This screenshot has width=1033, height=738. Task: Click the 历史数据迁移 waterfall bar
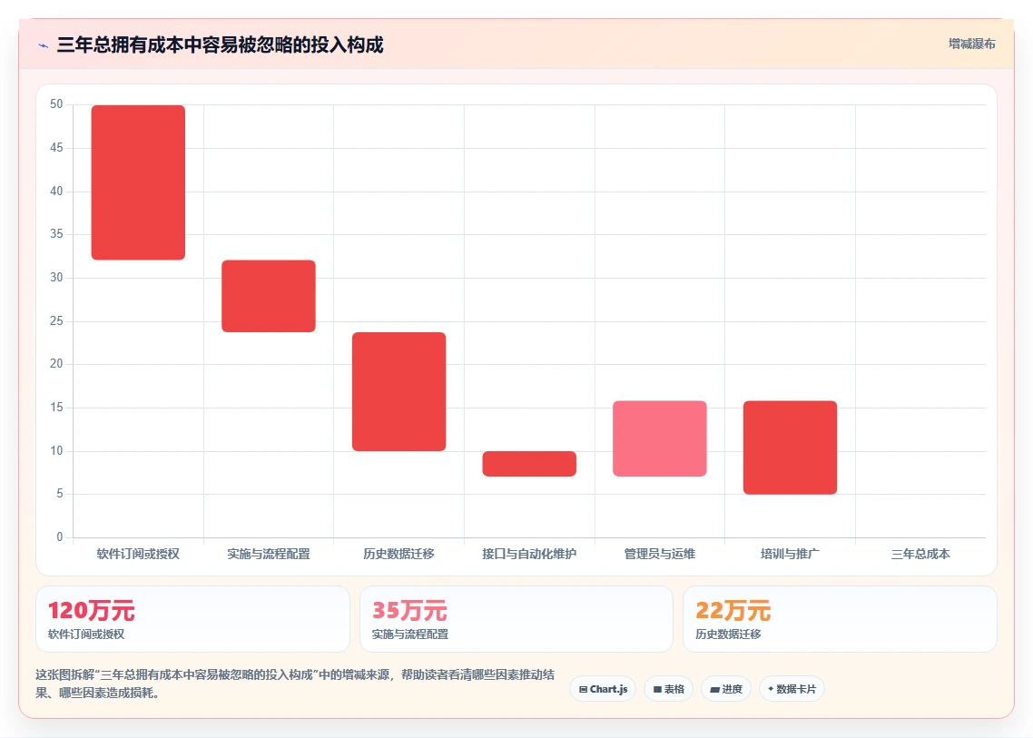point(399,391)
